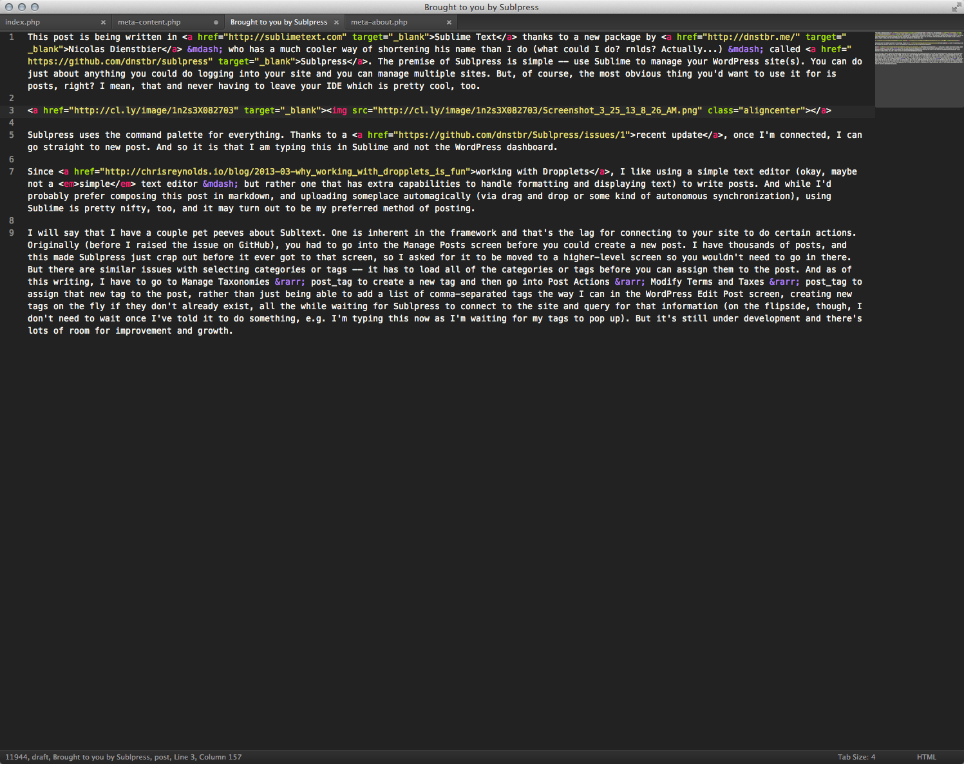
Task: Click the word "GitHub" in the parentheses
Action: [254, 245]
